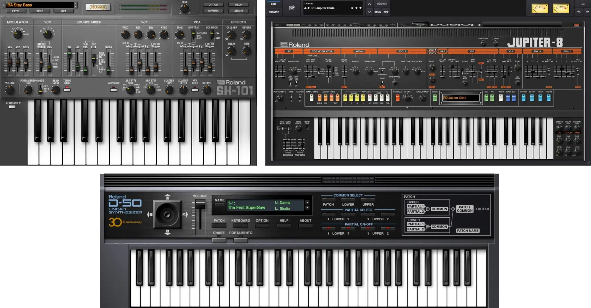
Task: Toggle the D-50 CHASE button
Action: pos(219,240)
